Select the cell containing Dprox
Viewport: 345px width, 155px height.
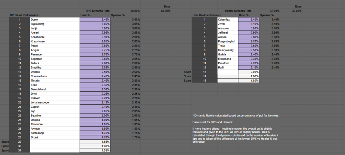click(55, 20)
